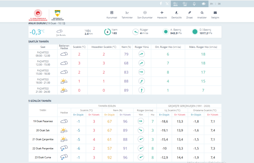
Task: Open the Havacılık menu item
Action: click(x=162, y=15)
